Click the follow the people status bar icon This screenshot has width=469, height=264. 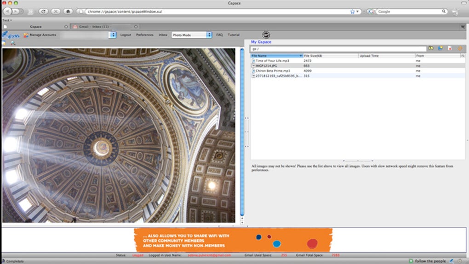pos(411,261)
